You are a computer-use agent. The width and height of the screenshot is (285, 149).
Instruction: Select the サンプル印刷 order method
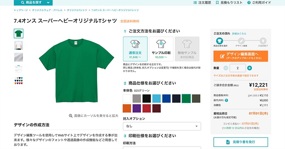(x=161, y=49)
